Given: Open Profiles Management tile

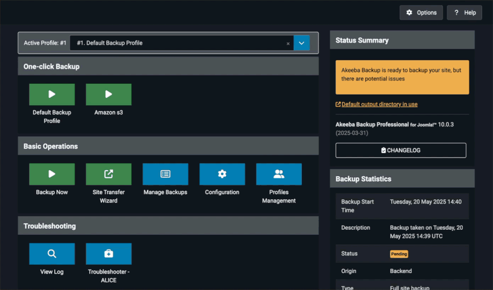Looking at the screenshot, I should pyautogui.click(x=279, y=174).
